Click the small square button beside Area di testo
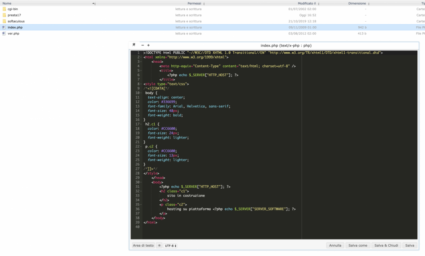Image resolution: width=425 pixels, height=256 pixels. click(159, 245)
